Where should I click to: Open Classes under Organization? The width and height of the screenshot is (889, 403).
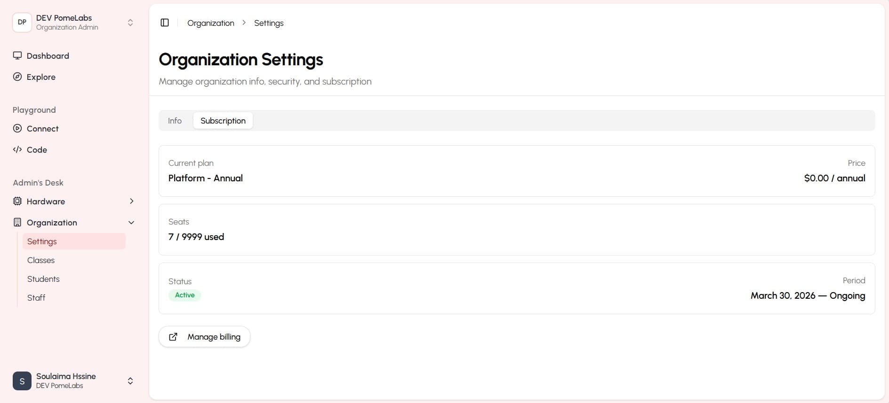[74, 260]
